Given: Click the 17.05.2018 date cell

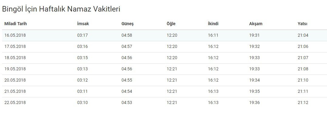Looking at the screenshot, I should click(x=15, y=46).
